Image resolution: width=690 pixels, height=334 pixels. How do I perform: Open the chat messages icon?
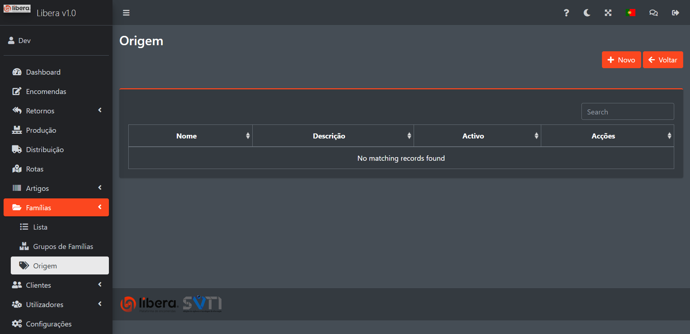[653, 13]
